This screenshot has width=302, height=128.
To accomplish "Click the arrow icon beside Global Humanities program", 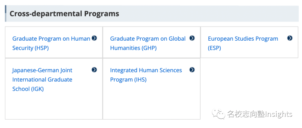I will pyautogui.click(x=192, y=38).
